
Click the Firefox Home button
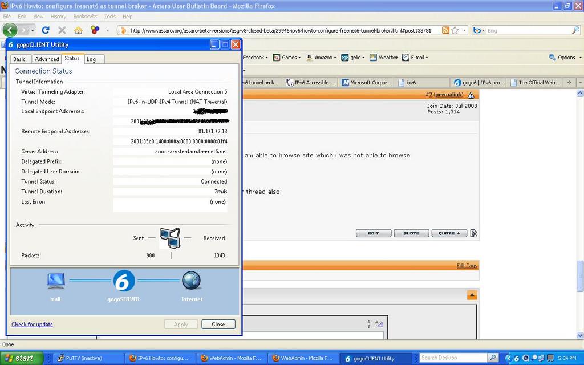pyautogui.click(x=78, y=30)
